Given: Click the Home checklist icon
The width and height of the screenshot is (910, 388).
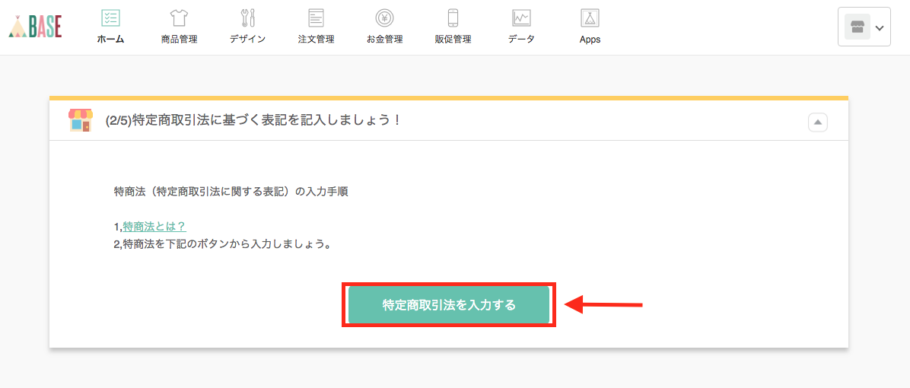Looking at the screenshot, I should 110,18.
